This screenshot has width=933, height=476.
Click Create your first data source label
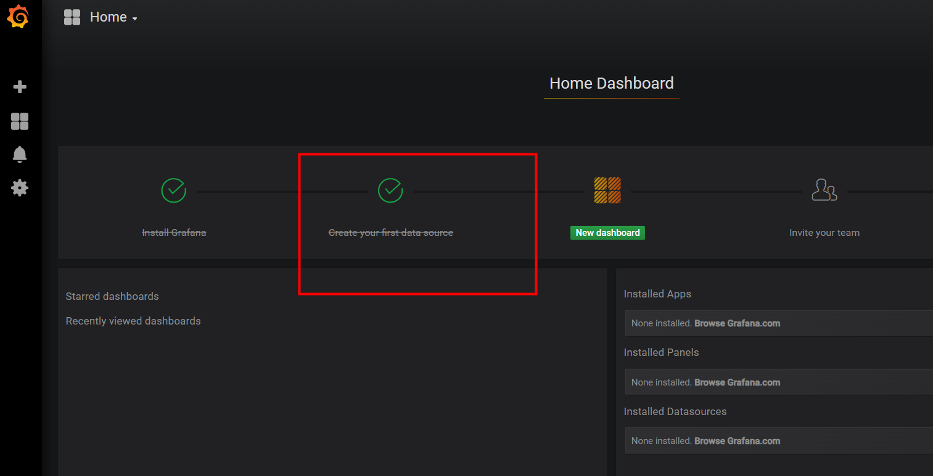[391, 233]
